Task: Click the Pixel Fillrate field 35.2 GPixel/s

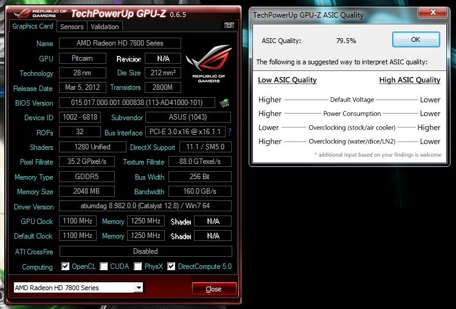Action: pyautogui.click(x=87, y=161)
